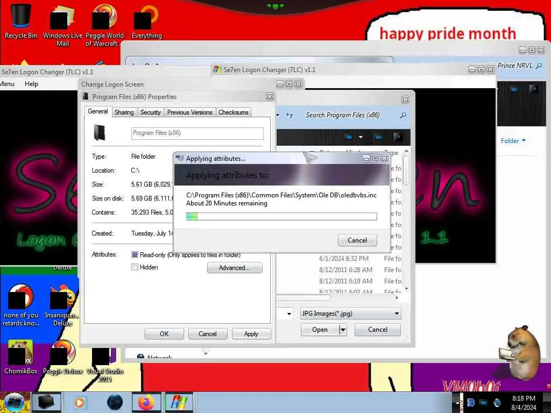Click the Type column header
551x413 pixels.
coord(392,152)
